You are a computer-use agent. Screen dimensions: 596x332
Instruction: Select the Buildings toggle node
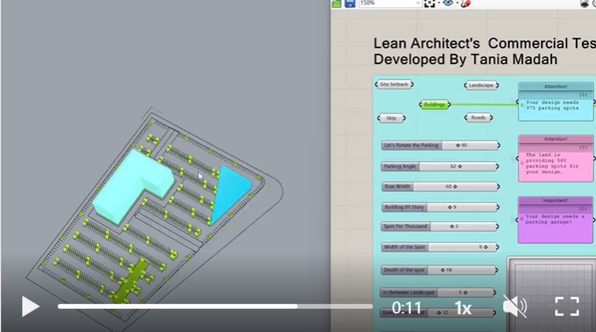pos(435,104)
